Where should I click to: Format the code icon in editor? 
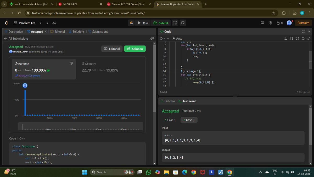(x=286, y=38)
